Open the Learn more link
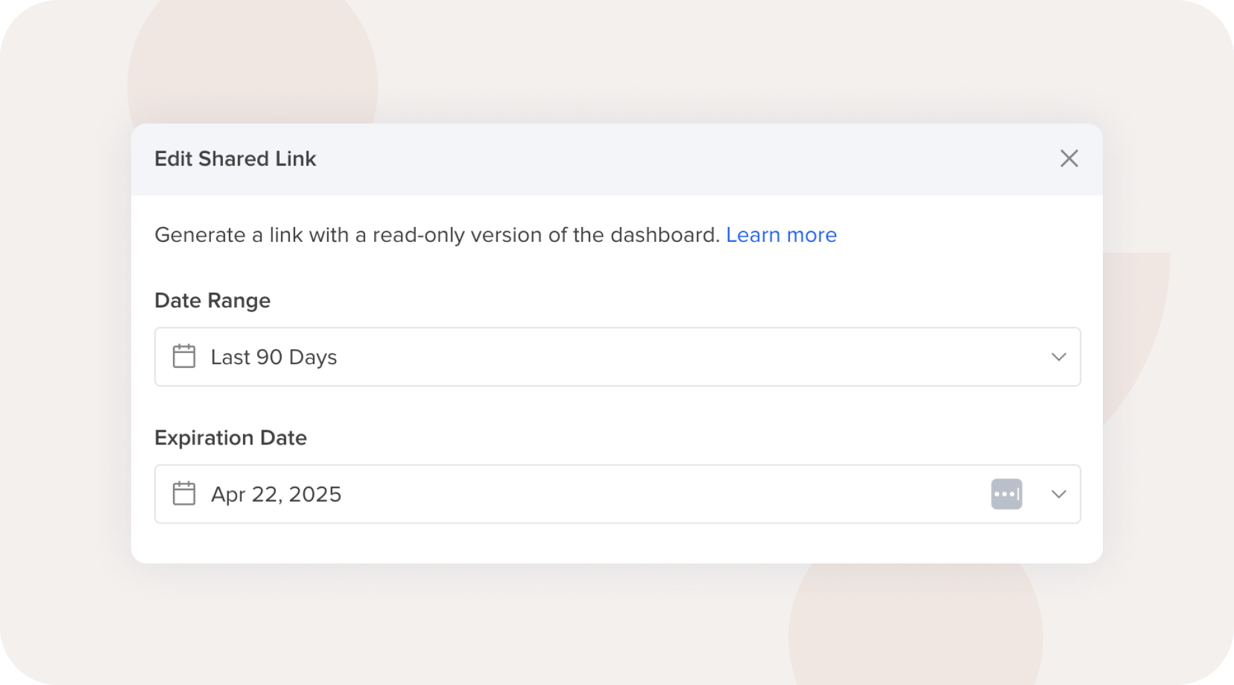This screenshot has width=1234, height=685. coord(781,235)
